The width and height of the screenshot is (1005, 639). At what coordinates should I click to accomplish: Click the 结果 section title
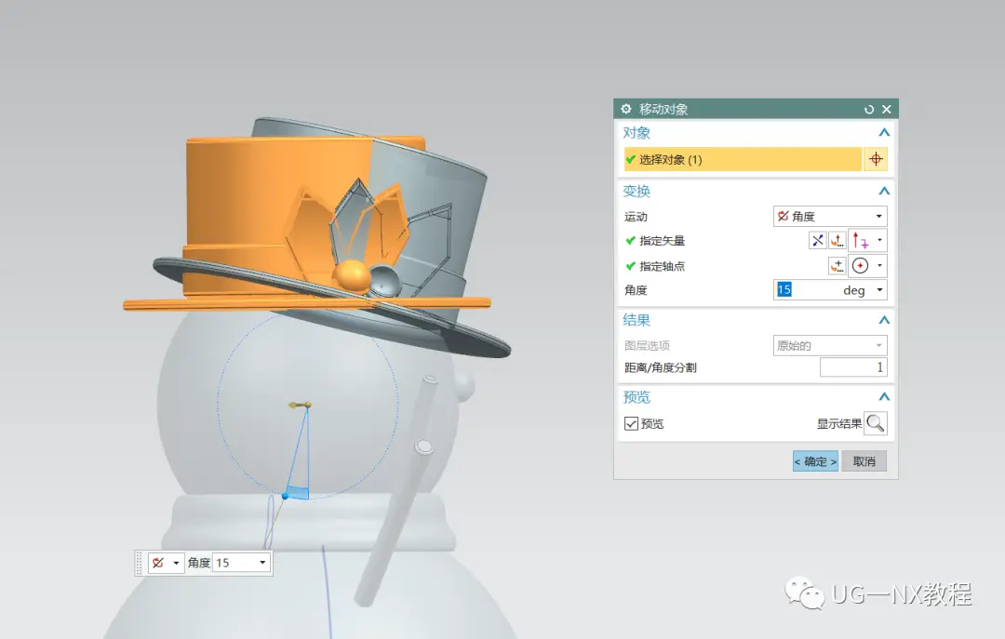click(636, 320)
